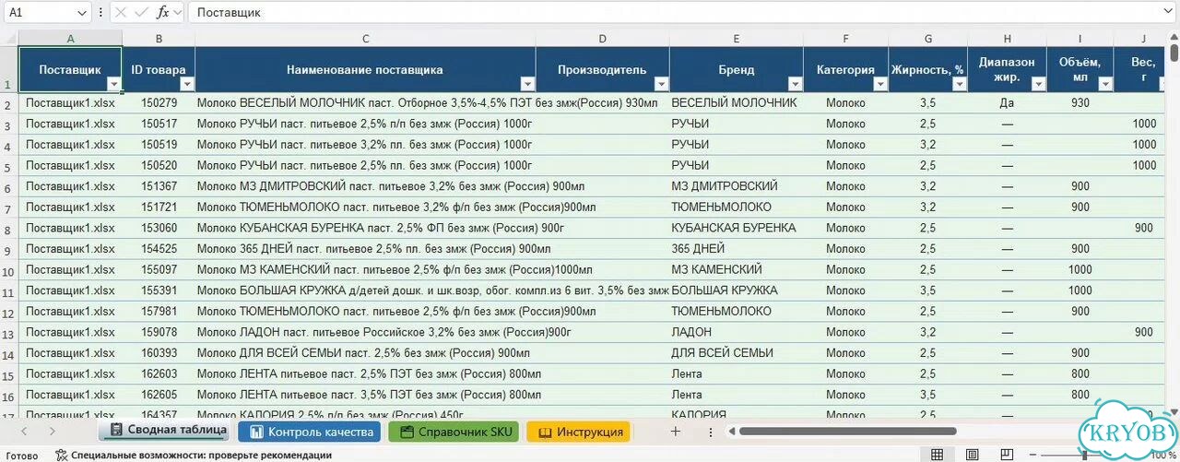Select row 13 header
The width and height of the screenshot is (1180, 462).
tap(8, 333)
